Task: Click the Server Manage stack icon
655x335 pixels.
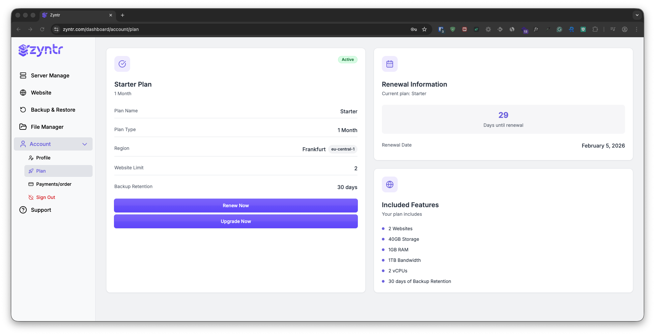Action: click(23, 75)
